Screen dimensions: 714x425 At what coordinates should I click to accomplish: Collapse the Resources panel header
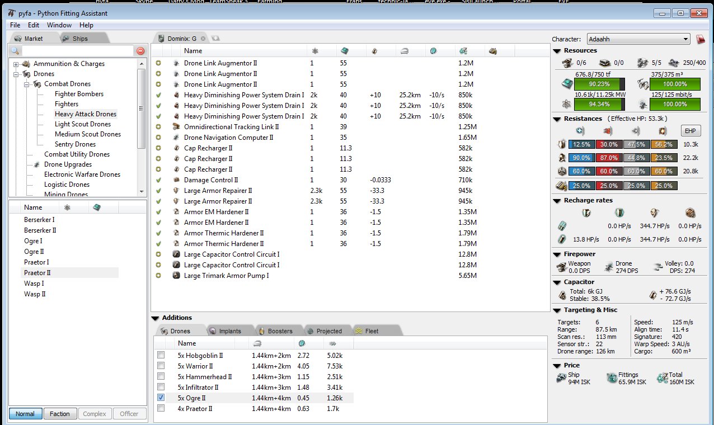[557, 51]
